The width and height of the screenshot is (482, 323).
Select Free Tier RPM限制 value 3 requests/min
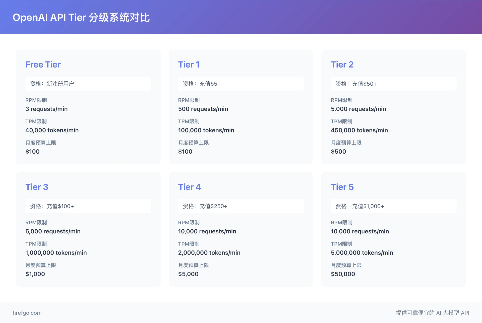click(x=46, y=109)
